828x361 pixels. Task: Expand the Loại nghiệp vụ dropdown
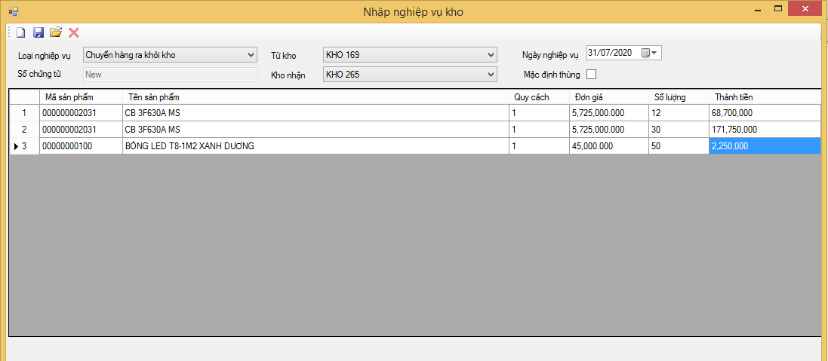(x=251, y=55)
